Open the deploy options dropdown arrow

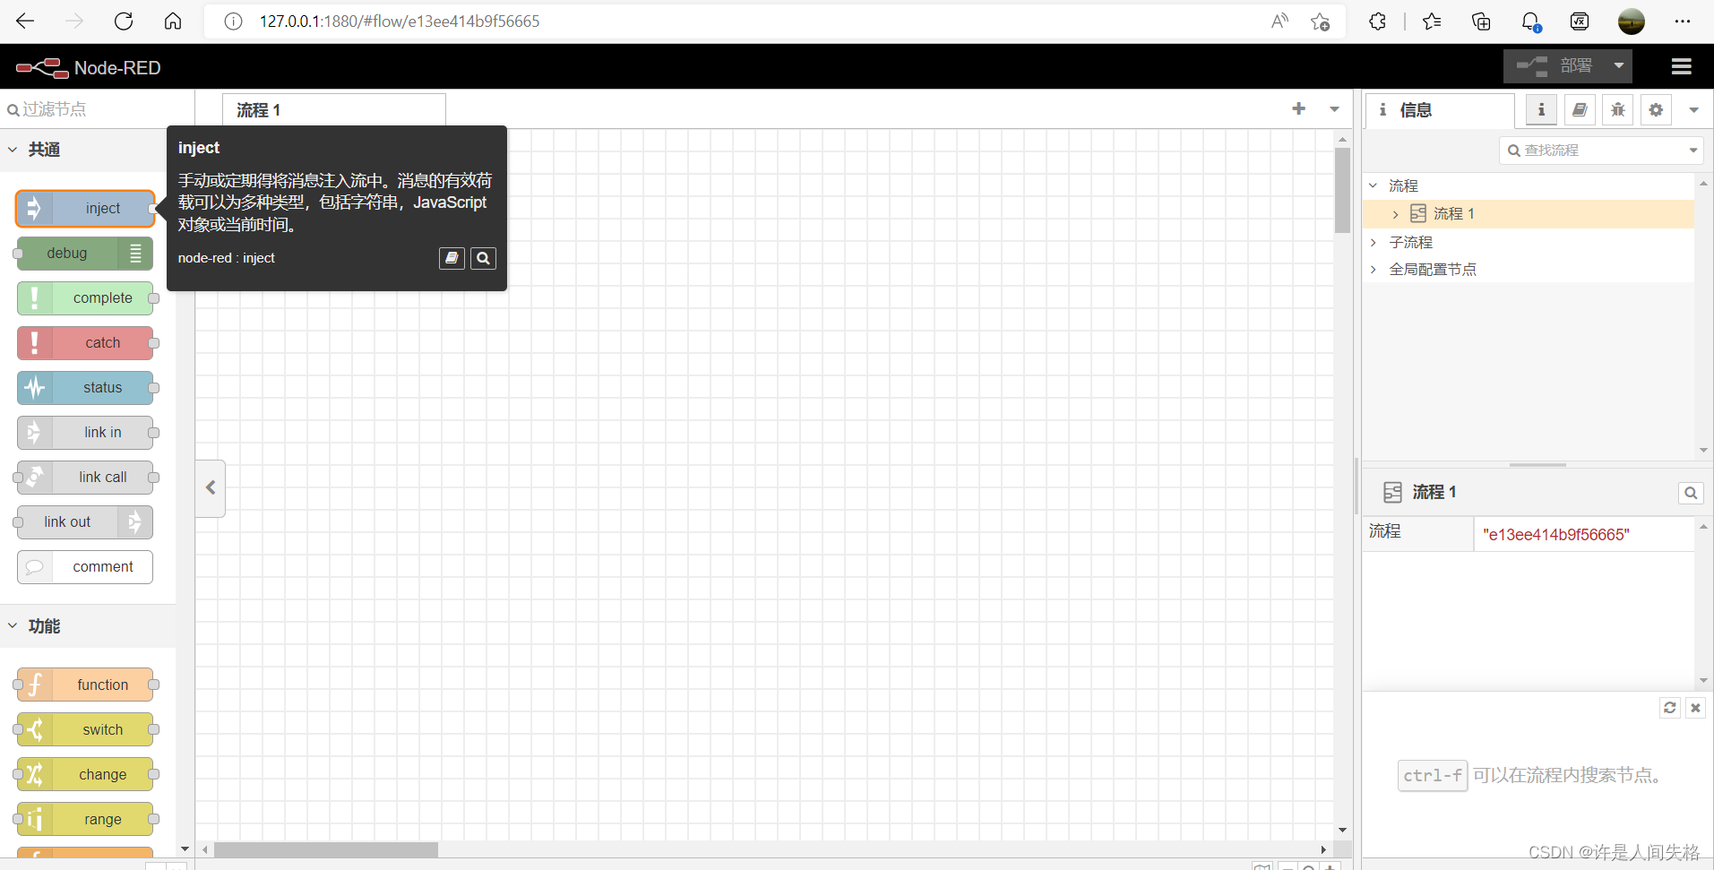click(1619, 66)
